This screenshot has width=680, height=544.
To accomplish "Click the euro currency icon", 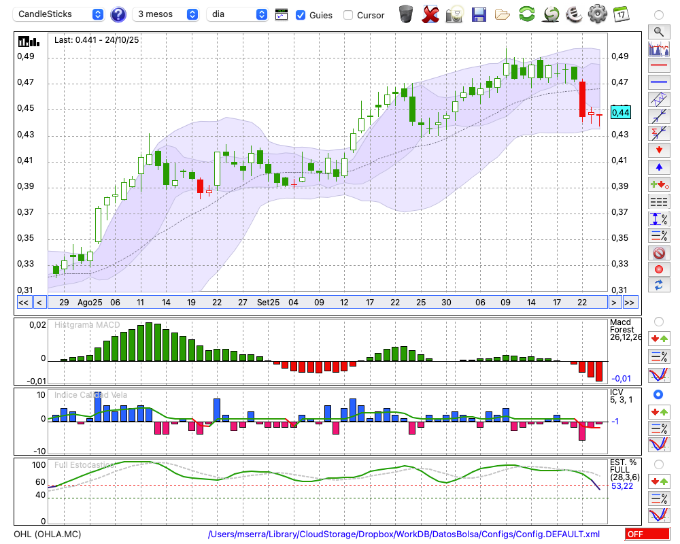I will click(x=574, y=14).
